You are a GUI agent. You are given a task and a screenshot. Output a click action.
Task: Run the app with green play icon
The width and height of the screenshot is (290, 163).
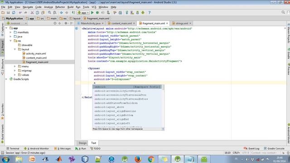[x=92, y=13]
